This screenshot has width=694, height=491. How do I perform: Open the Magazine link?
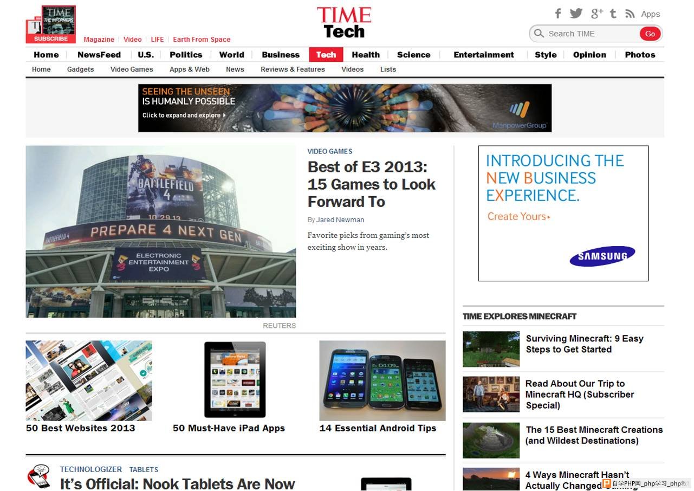tap(99, 40)
